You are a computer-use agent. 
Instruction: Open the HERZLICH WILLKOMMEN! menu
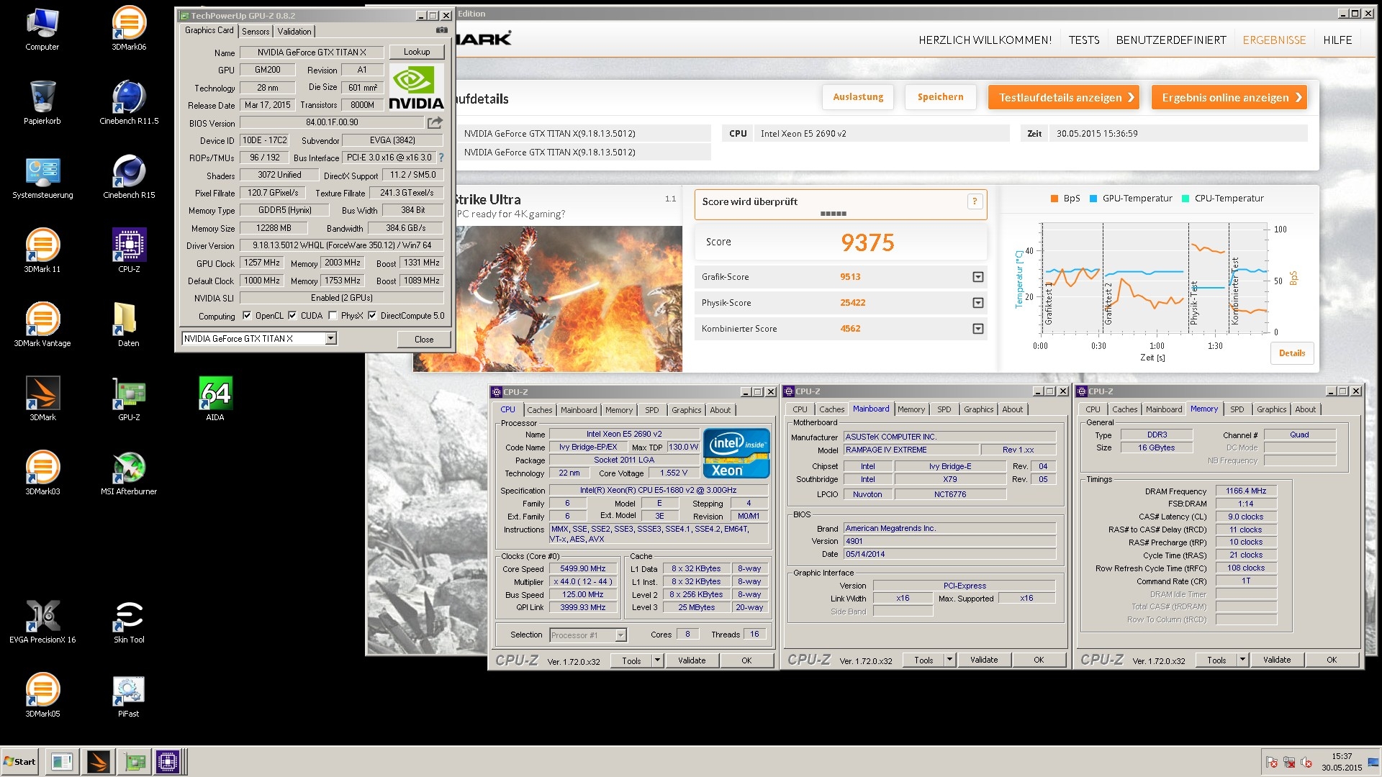pyautogui.click(x=985, y=40)
